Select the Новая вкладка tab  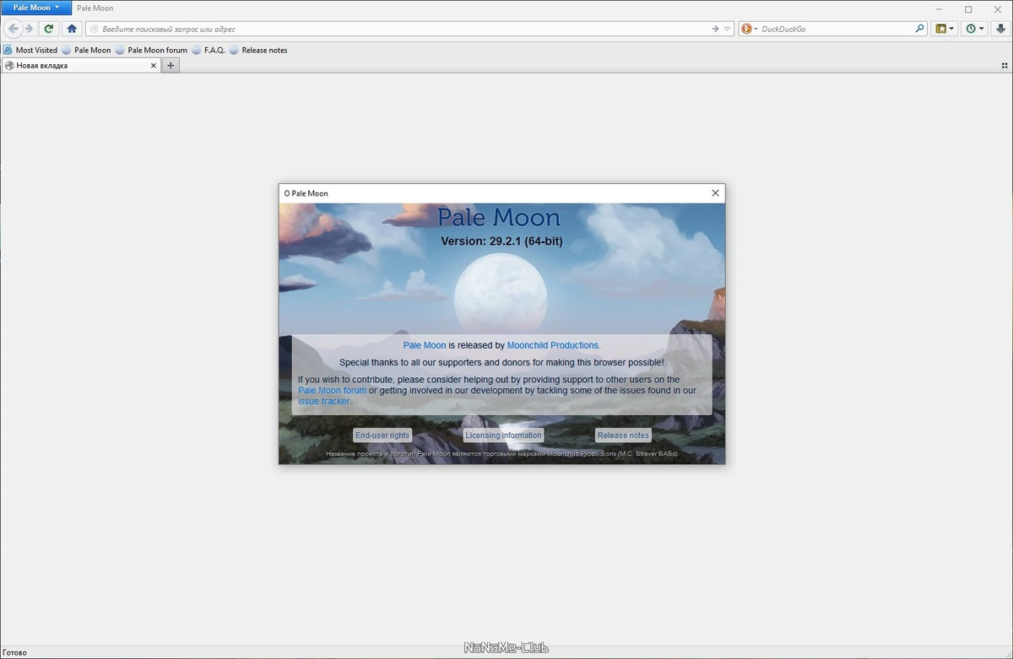click(x=81, y=65)
